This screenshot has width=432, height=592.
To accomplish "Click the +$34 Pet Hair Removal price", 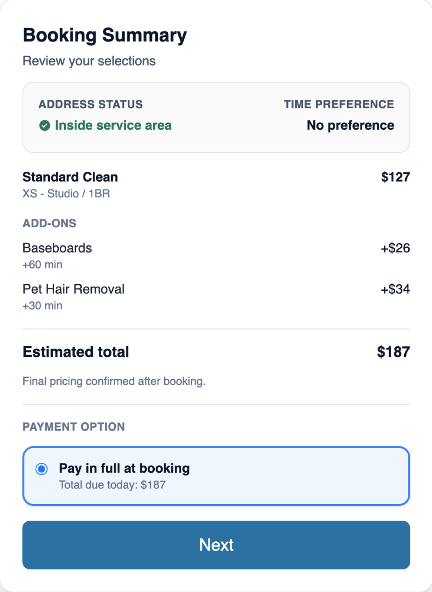I will pos(395,289).
